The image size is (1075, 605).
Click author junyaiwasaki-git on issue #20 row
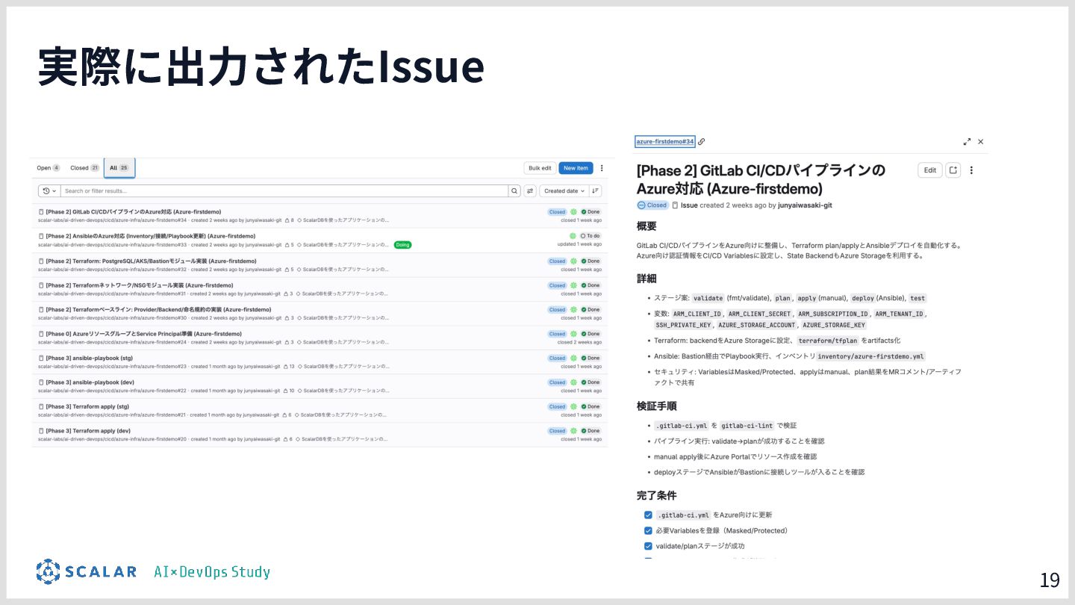[x=262, y=439]
